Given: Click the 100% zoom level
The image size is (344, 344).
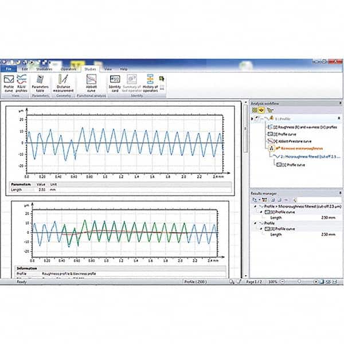Looking at the screenshot, I should click(x=273, y=282).
